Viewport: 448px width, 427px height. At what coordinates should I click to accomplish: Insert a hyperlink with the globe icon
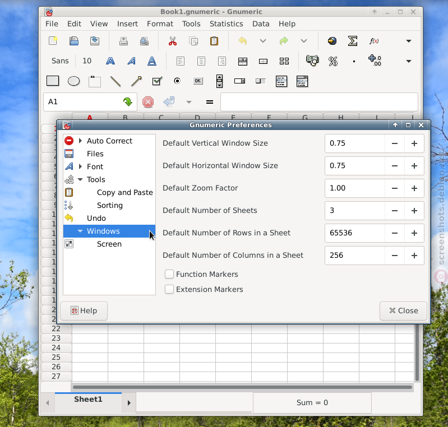click(x=332, y=41)
